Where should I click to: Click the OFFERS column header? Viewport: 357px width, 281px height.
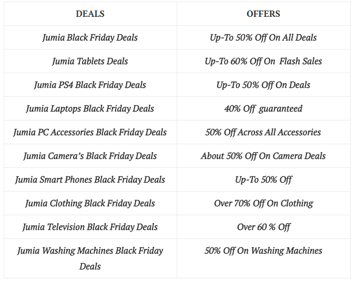pos(263,14)
